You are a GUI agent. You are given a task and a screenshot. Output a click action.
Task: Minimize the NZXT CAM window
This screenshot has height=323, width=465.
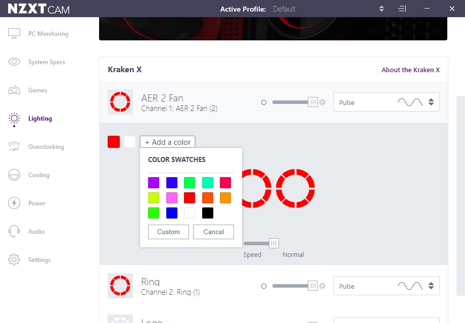(x=427, y=9)
